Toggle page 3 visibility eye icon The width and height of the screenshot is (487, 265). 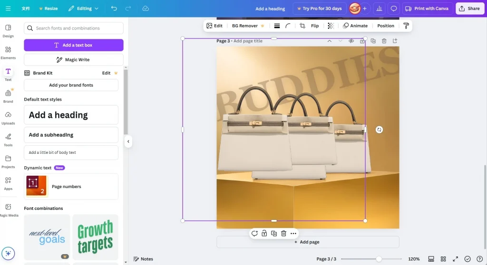[x=351, y=41]
